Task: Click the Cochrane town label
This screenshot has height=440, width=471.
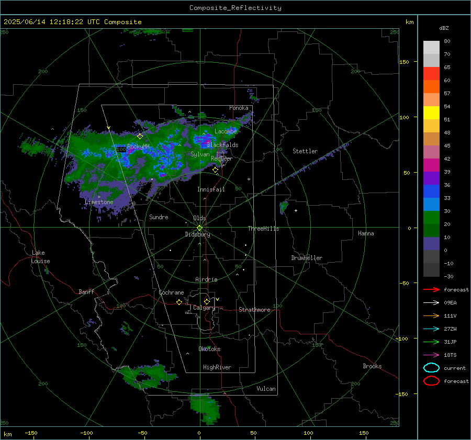Action: (x=171, y=292)
